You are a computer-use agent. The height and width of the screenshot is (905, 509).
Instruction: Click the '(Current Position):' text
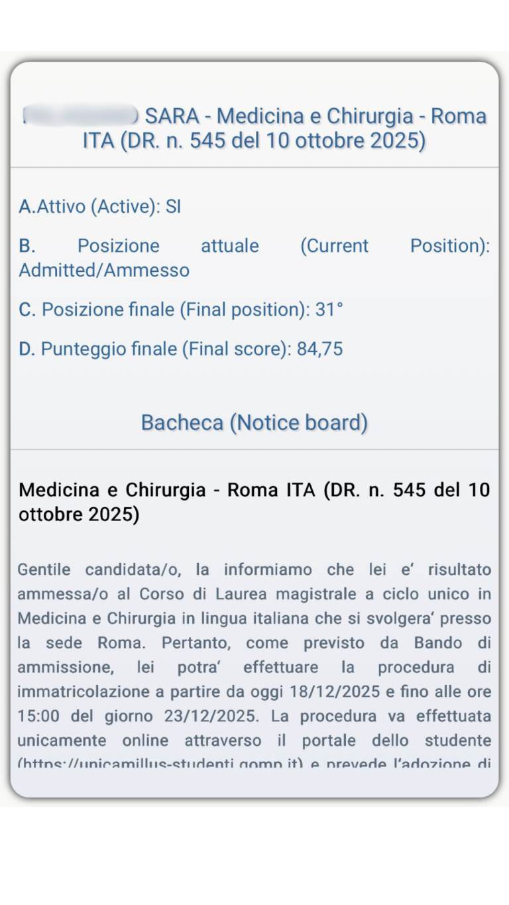[x=395, y=246]
